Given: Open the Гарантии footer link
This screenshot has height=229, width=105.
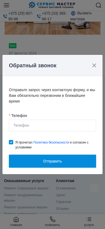Looking at the screenshot, I should [64, 202].
